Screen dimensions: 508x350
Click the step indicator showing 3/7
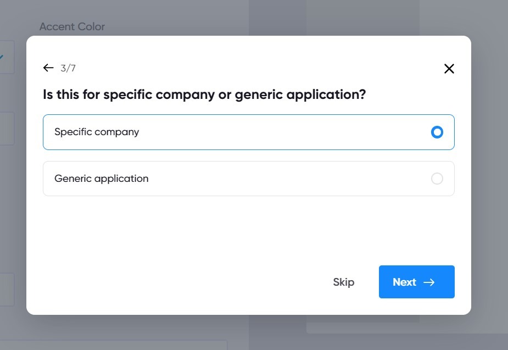coord(69,68)
